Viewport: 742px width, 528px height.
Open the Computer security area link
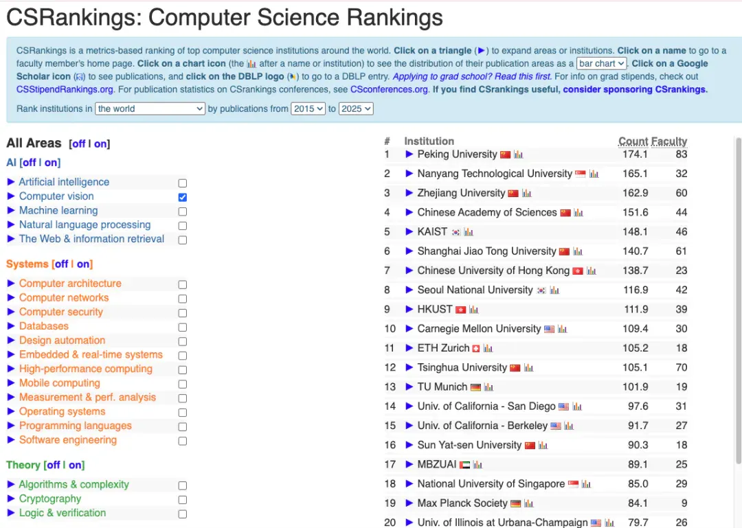[61, 312]
